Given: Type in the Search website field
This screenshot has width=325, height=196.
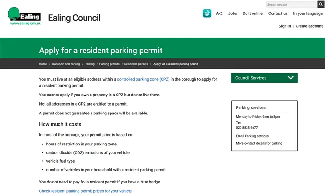Looking at the screenshot, I should point(291,4).
